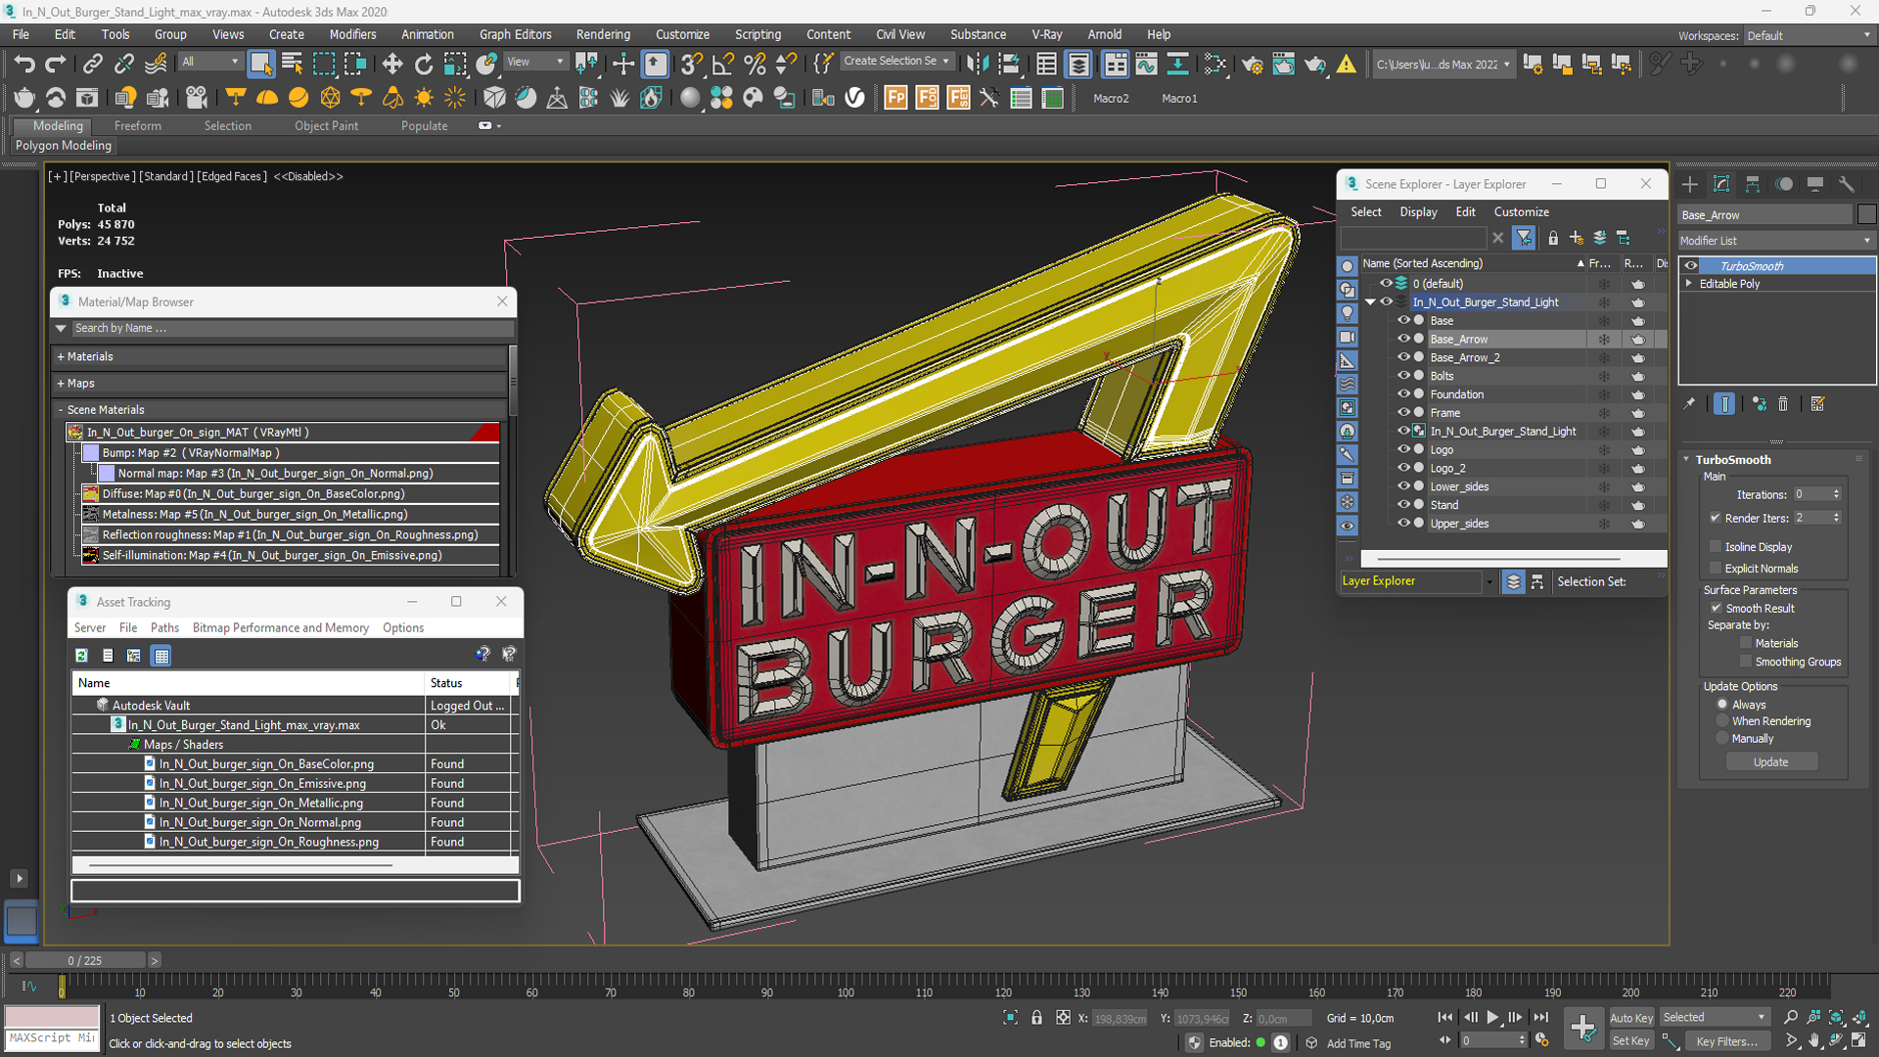Image resolution: width=1879 pixels, height=1057 pixels.
Task: Click the Base_Arrow object color swatch
Action: point(1866,215)
